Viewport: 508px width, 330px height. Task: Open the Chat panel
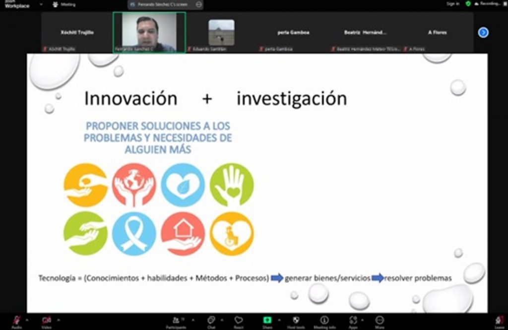click(211, 321)
